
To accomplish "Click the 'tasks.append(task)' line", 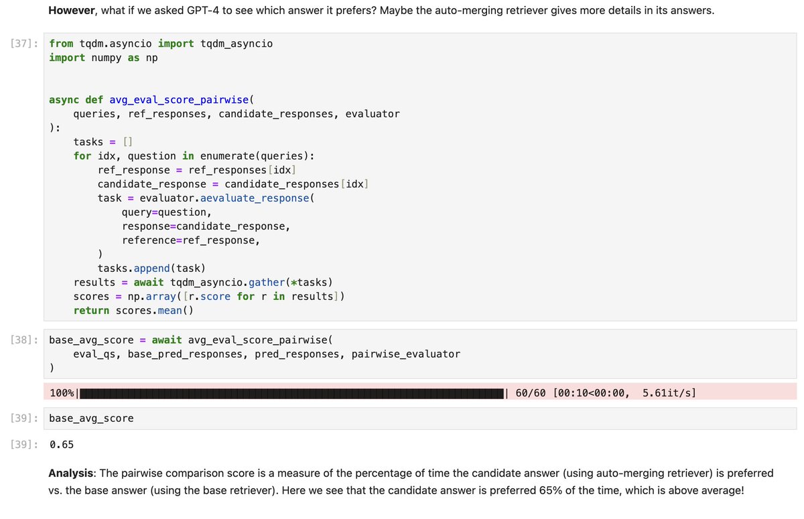I will pyautogui.click(x=151, y=269).
